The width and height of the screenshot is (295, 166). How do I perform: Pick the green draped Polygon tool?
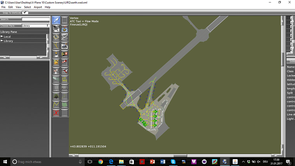click(64, 104)
